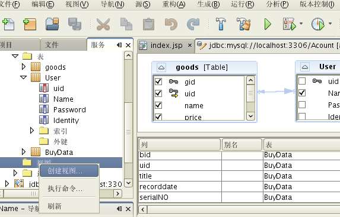Open the 编辑(E) menu
The image size is (340, 217).
[43, 4]
